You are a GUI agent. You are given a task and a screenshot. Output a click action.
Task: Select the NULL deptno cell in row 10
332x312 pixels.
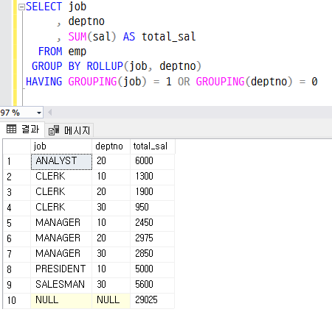pyautogui.click(x=111, y=300)
